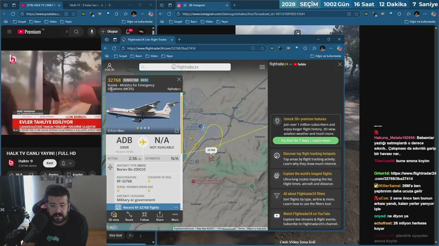Select the third aircraft photo dot
Image resolution: width=439 pixels, height=246 pixels.
(x=145, y=128)
